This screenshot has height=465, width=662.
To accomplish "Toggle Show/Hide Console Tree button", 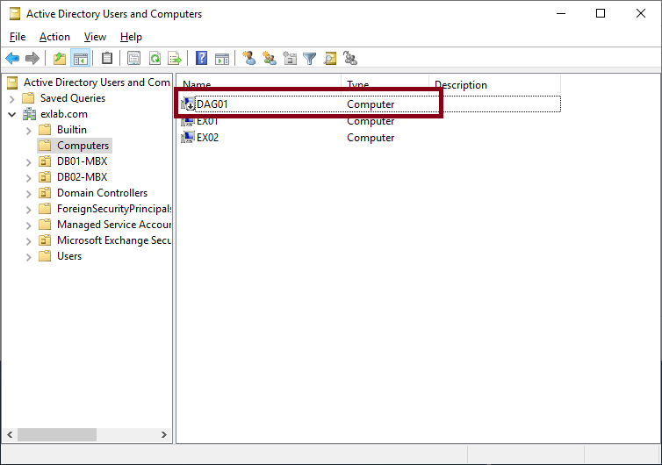I will (x=80, y=58).
